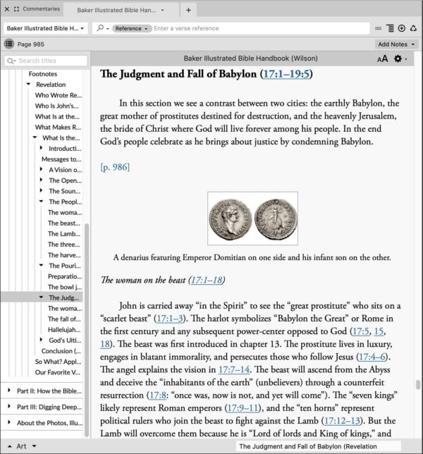Viewport: 423px width, 454px height.
Task: Toggle full-screen icon next to Commentaries
Action: (x=16, y=9)
